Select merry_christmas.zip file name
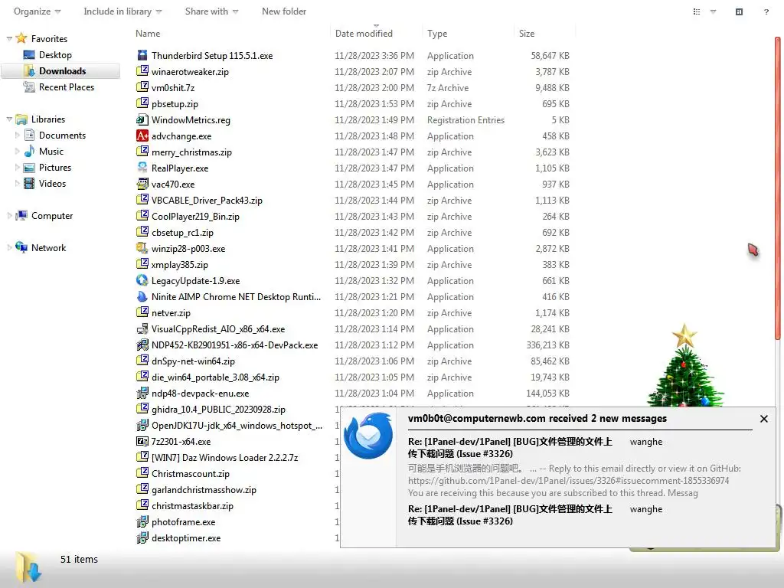This screenshot has height=588, width=784. (x=191, y=152)
